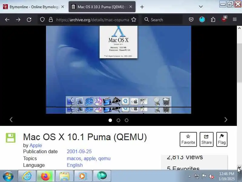Favorite this item
The width and height of the screenshot is (242, 182).
188,139
